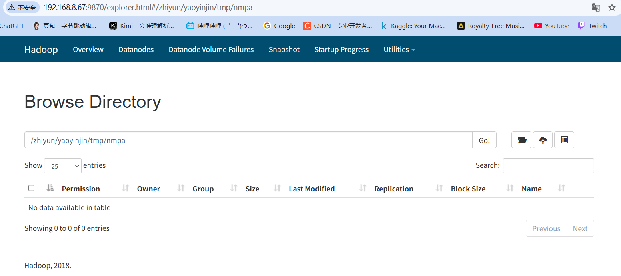Click the sort arrows beside Permission column

click(126, 188)
